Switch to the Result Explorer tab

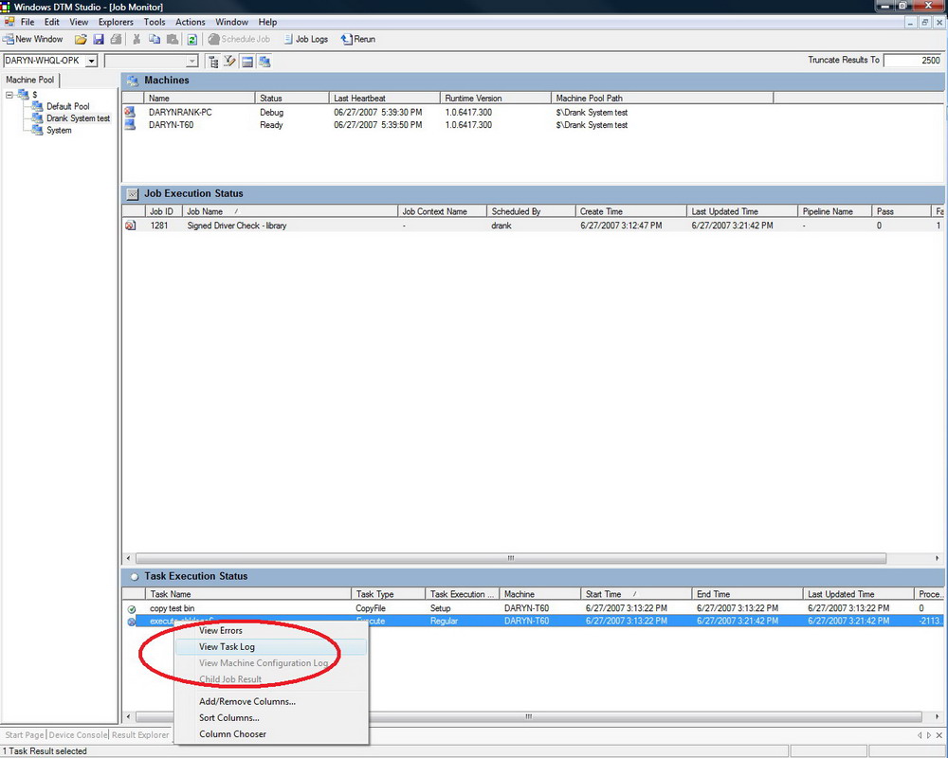coord(140,735)
